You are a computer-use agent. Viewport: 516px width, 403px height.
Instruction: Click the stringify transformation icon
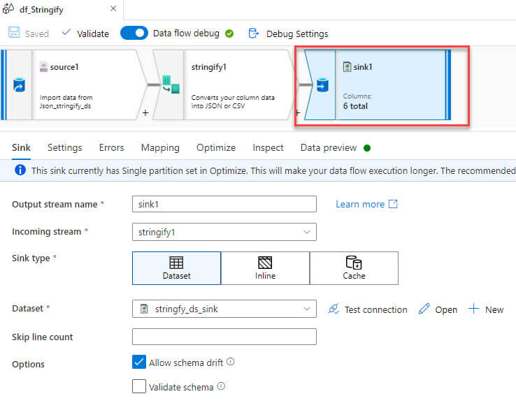170,85
